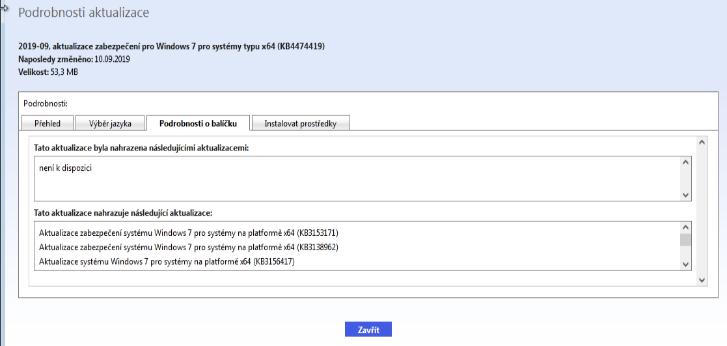
Task: Click the replaced-updates list scrollbar thumb
Action: click(685, 240)
